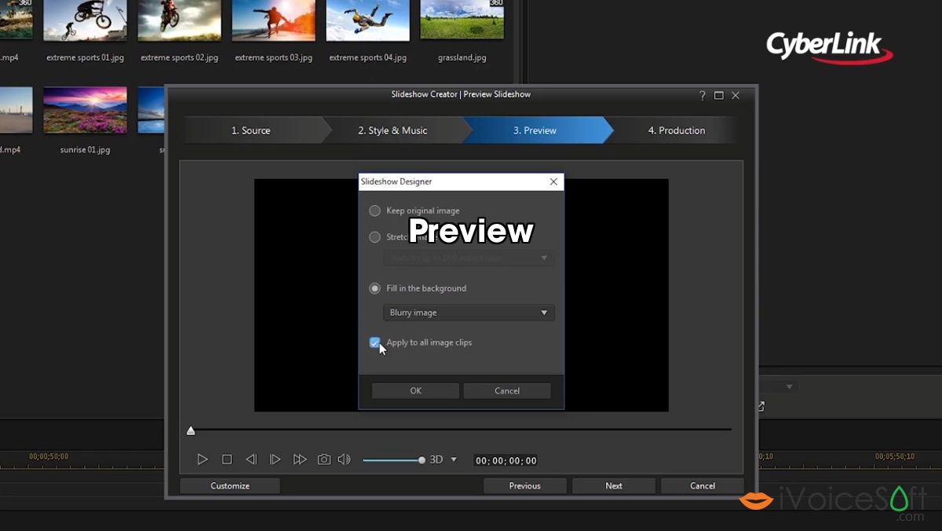Select the extreme sports 02.jpg thumbnail

point(179,20)
